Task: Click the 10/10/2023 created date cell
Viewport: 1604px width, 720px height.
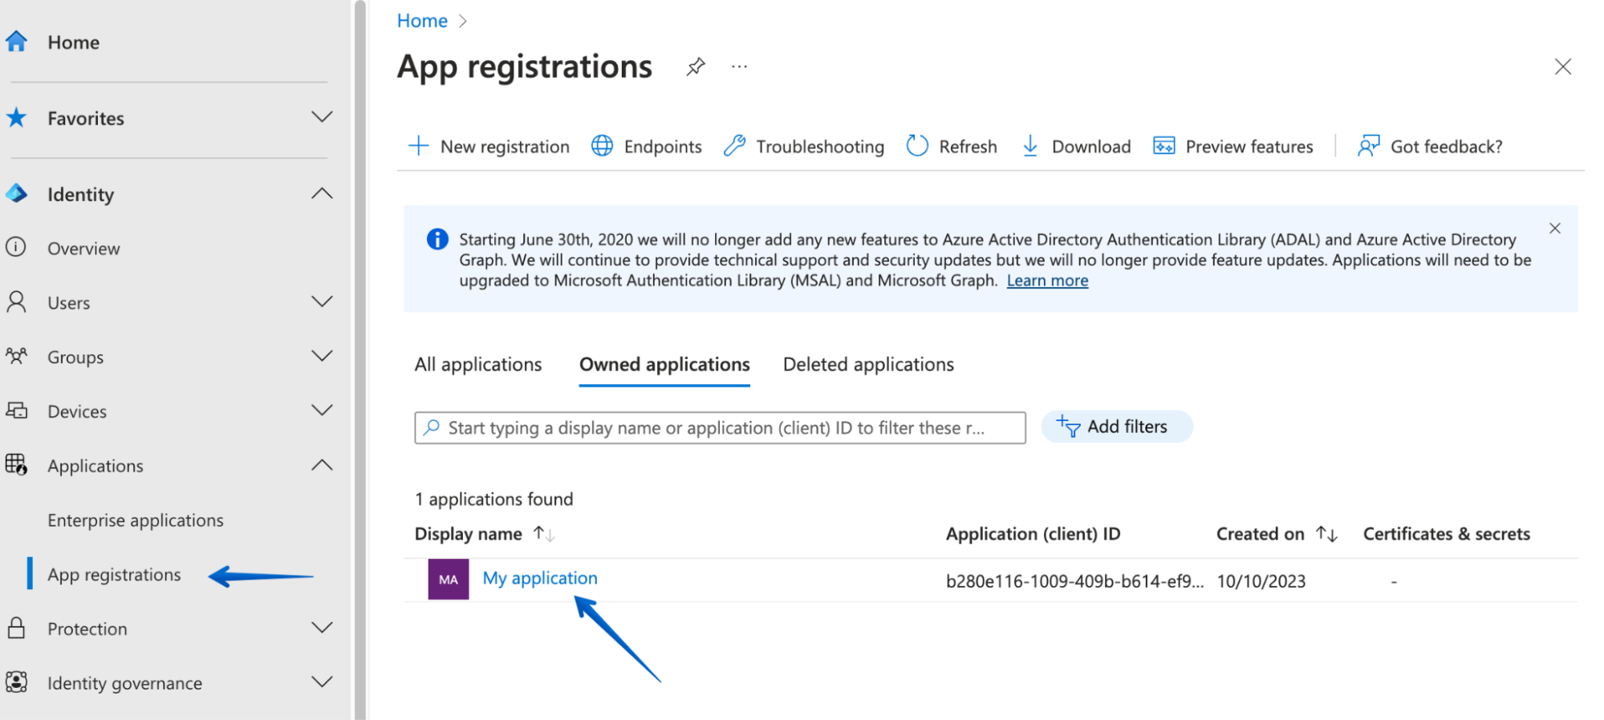Action: 1261,581
